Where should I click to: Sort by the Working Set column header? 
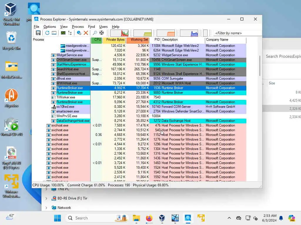click(x=138, y=40)
